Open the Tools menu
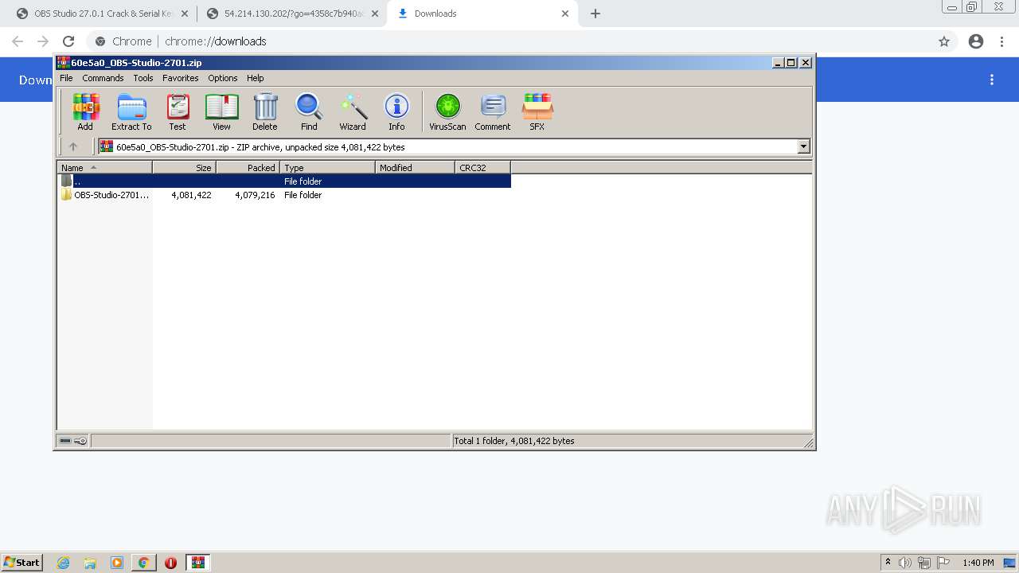The image size is (1019, 573). tap(143, 78)
